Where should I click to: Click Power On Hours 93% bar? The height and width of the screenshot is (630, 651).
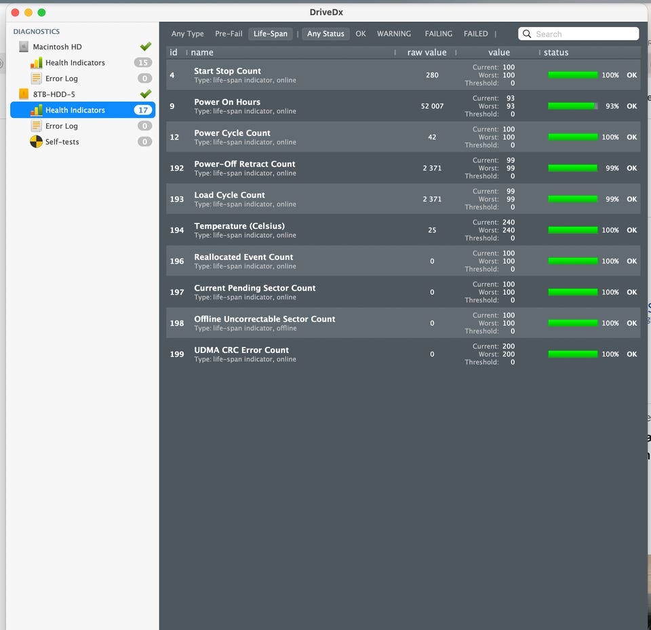coord(573,106)
